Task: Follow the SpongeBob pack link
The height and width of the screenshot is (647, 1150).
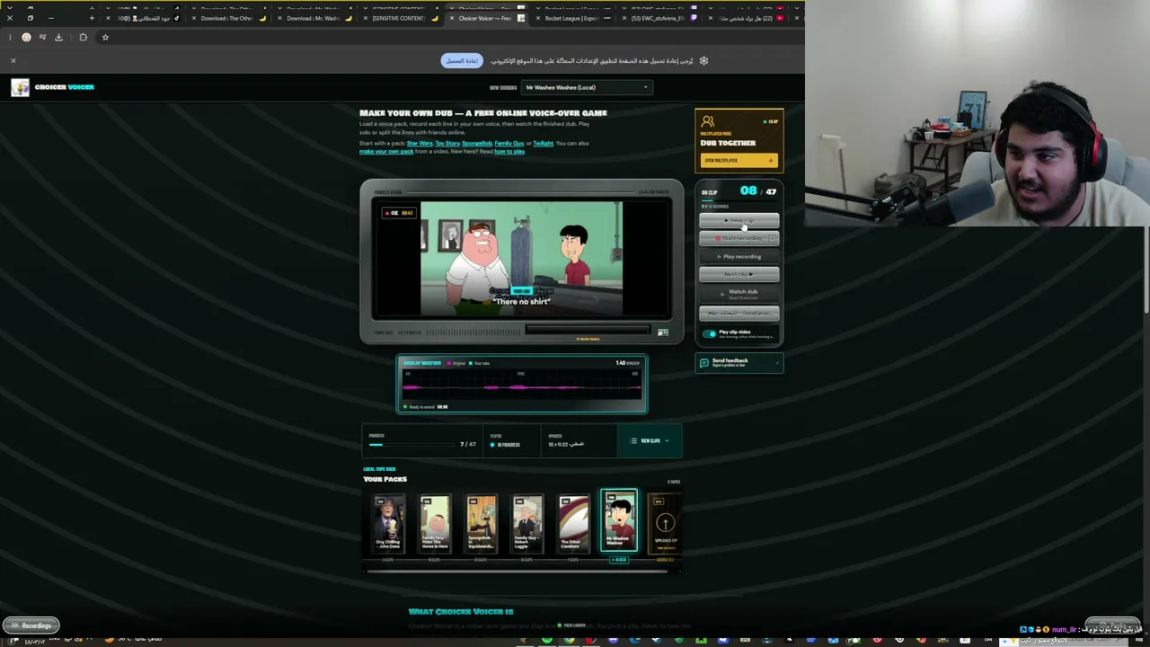Action: coord(477,143)
